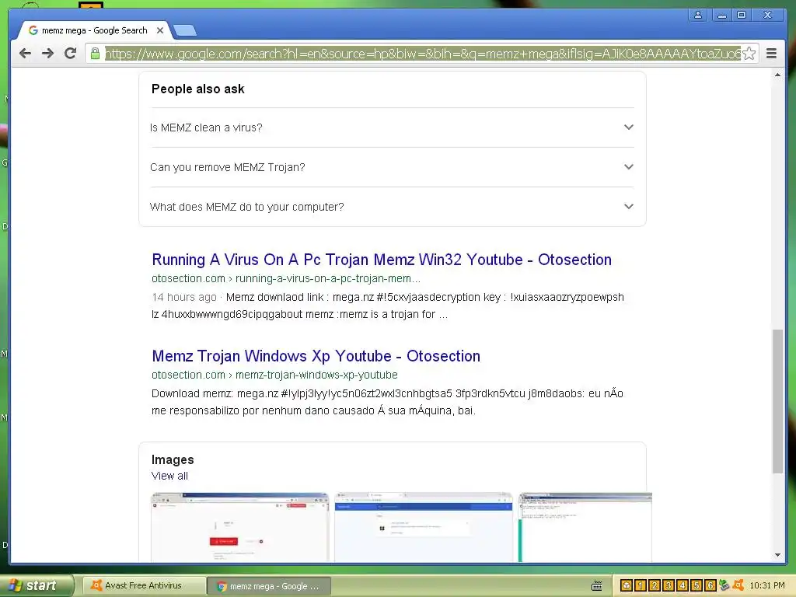Click the vertical scrollbar thumb
796x597 pixels.
coord(777,401)
